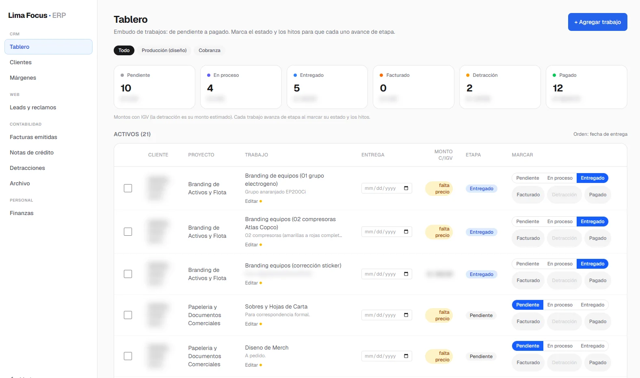Mark corrección sticker job as Facturado
Image resolution: width=640 pixels, height=378 pixels.
tap(528, 280)
